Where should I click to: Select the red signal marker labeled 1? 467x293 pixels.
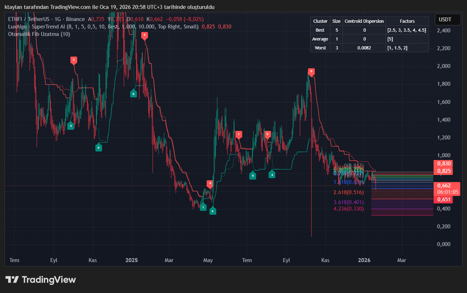[239, 134]
